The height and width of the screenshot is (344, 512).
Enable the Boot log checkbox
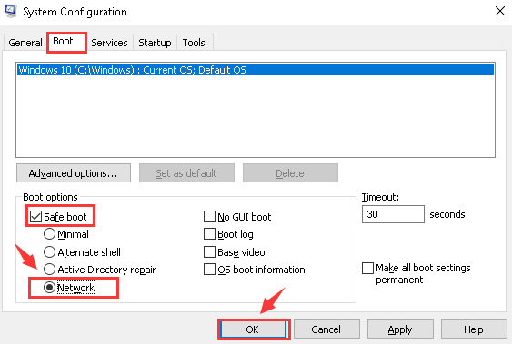[209, 234]
